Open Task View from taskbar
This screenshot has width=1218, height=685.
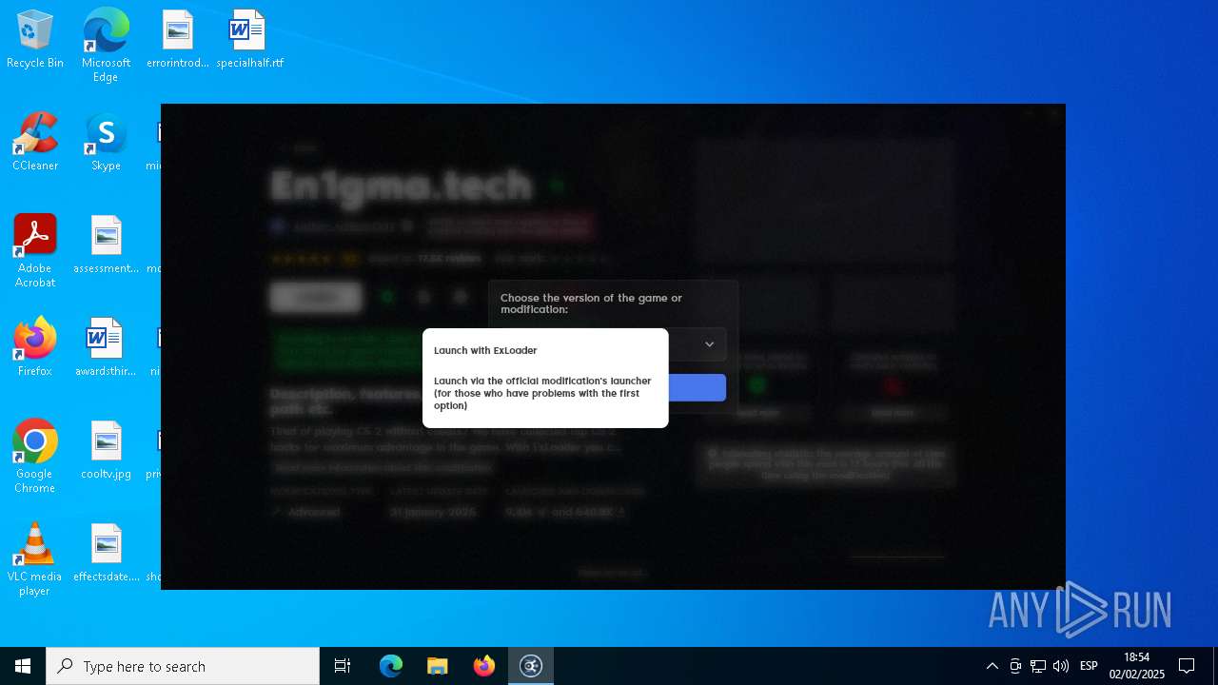[x=343, y=666]
